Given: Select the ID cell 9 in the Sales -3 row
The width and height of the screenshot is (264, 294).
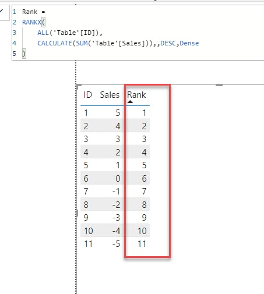Looking at the screenshot, I should 86,218.
